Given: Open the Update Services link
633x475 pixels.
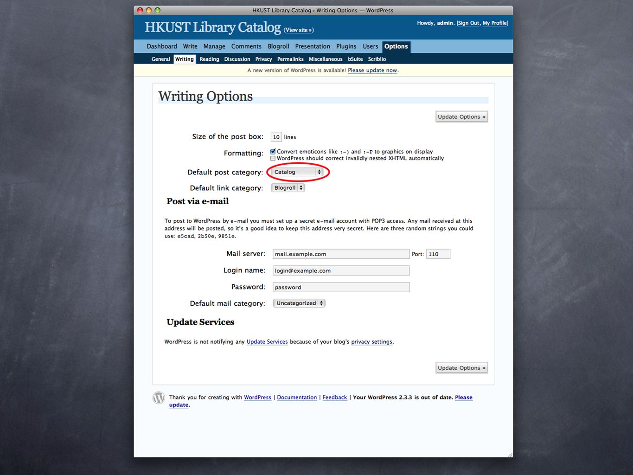Looking at the screenshot, I should pyautogui.click(x=267, y=342).
